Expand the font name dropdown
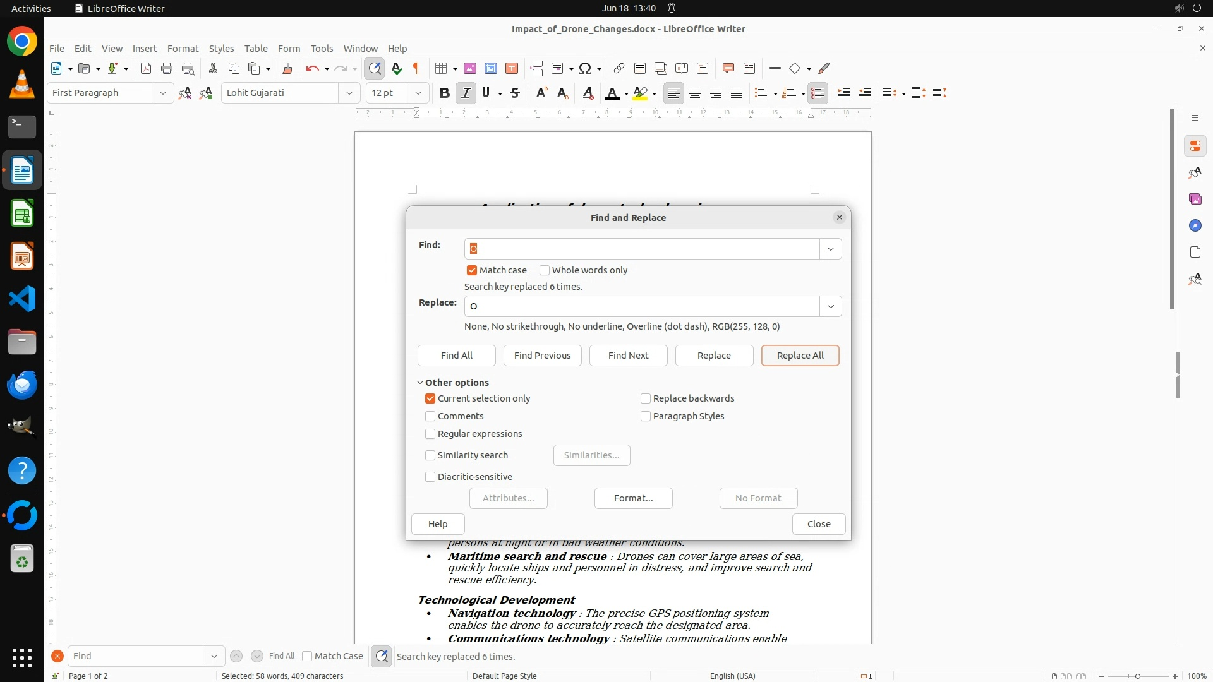The image size is (1213, 682). pyautogui.click(x=349, y=93)
